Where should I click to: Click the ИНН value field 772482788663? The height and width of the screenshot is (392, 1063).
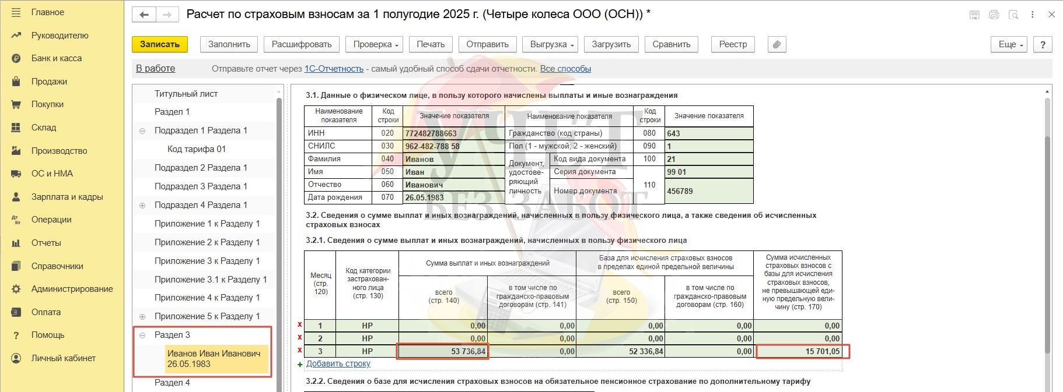coord(454,133)
